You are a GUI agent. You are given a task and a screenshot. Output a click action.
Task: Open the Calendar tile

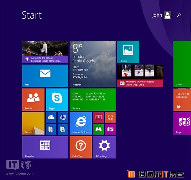pos(45,147)
